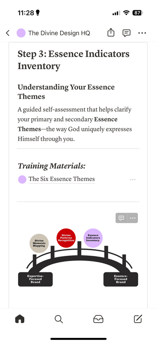Tap the purple page icon beside title

pyautogui.click(x=21, y=33)
